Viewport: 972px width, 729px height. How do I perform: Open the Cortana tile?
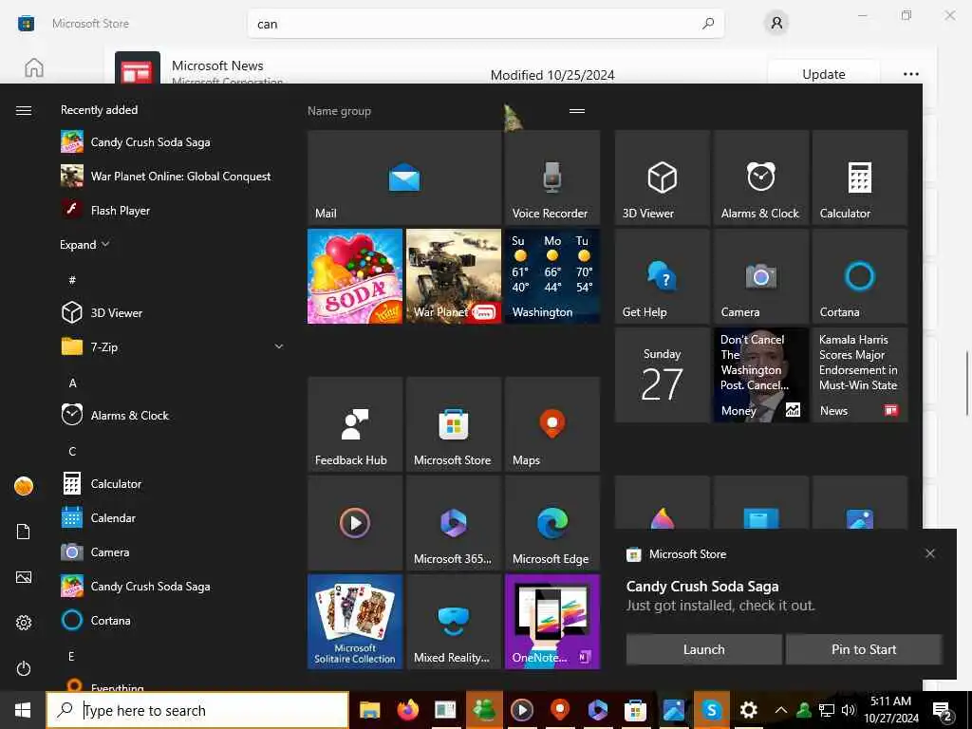coord(860,276)
